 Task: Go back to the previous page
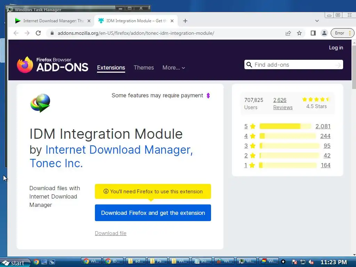[16, 33]
